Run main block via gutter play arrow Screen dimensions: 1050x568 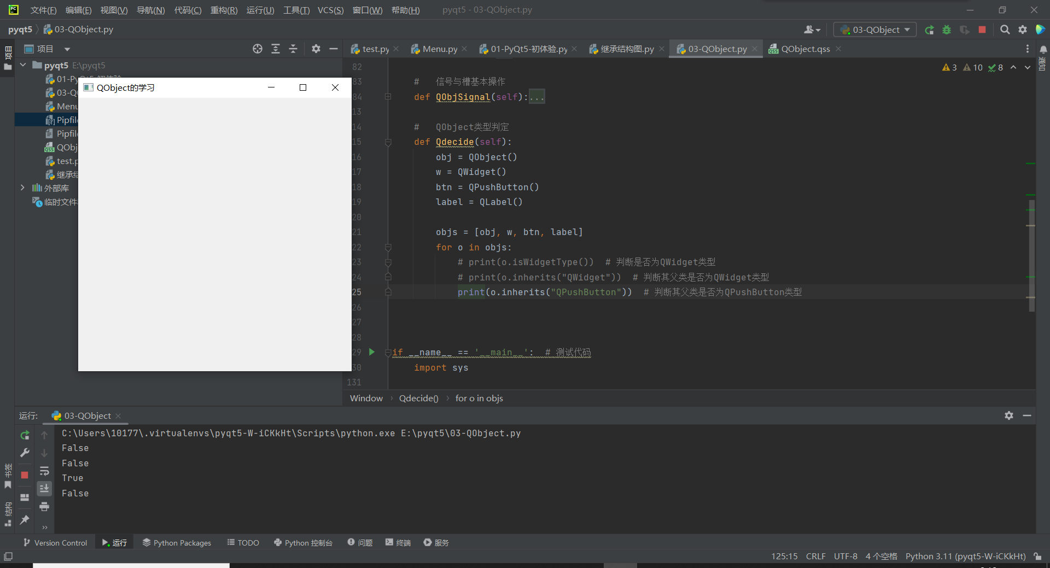tap(372, 352)
